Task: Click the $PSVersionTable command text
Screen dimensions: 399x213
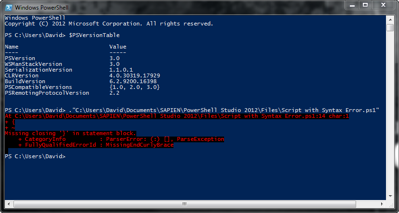Action: point(94,35)
